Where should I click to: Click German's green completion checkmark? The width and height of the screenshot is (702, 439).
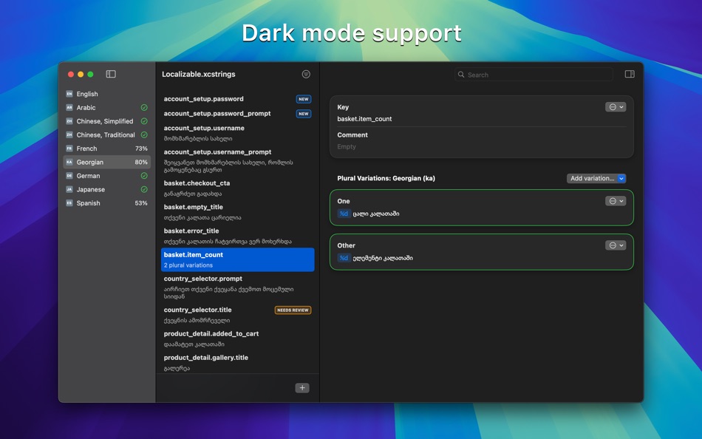click(x=144, y=176)
